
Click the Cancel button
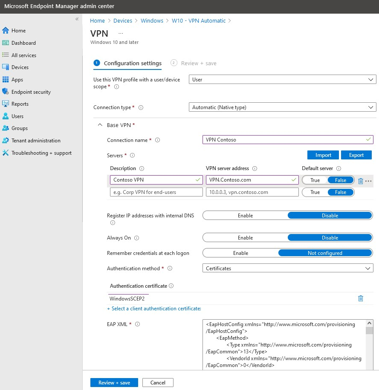[158, 382]
